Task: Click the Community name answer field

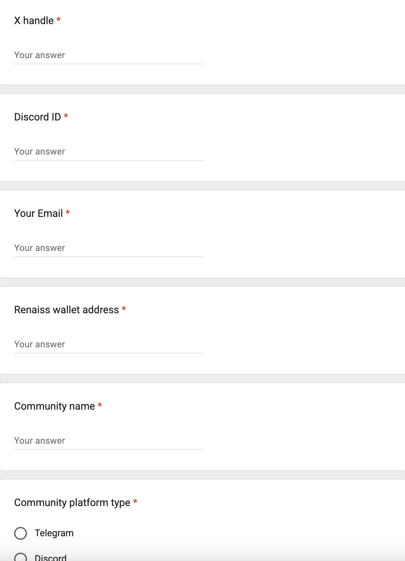Action: [108, 441]
